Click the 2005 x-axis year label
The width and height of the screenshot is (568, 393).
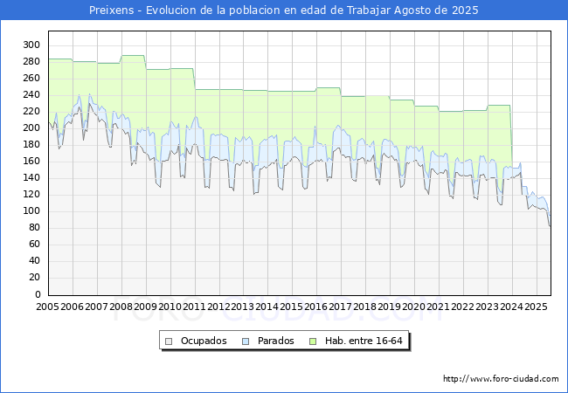point(47,307)
